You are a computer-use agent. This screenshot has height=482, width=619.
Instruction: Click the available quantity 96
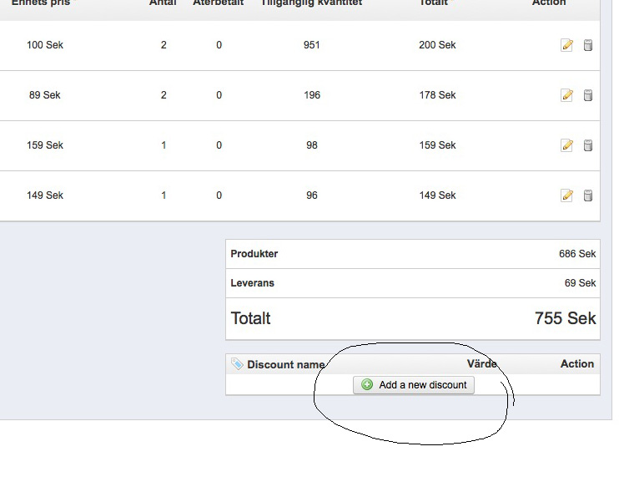pyautogui.click(x=311, y=195)
